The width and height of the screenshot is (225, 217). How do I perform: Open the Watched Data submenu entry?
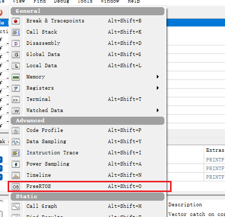[88, 111]
